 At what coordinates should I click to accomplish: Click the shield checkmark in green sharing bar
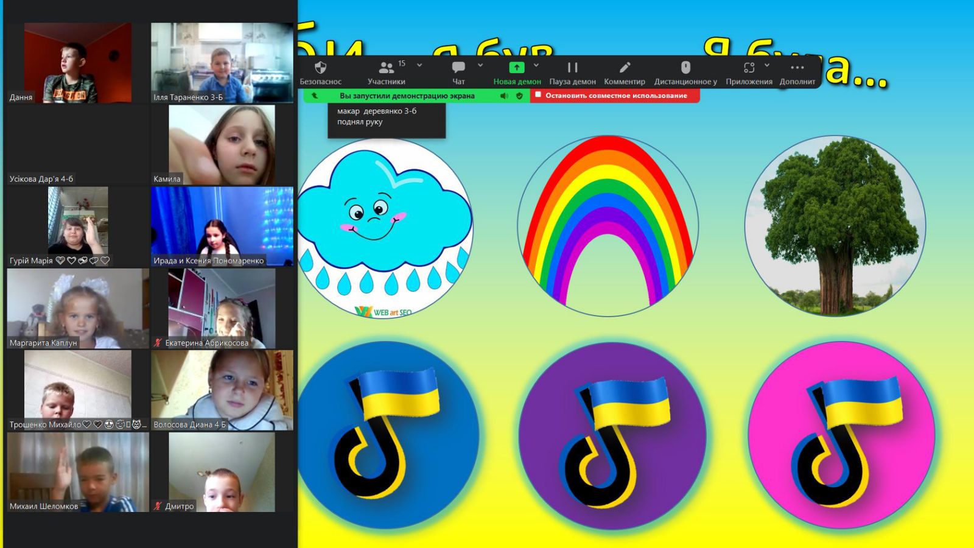(x=519, y=96)
